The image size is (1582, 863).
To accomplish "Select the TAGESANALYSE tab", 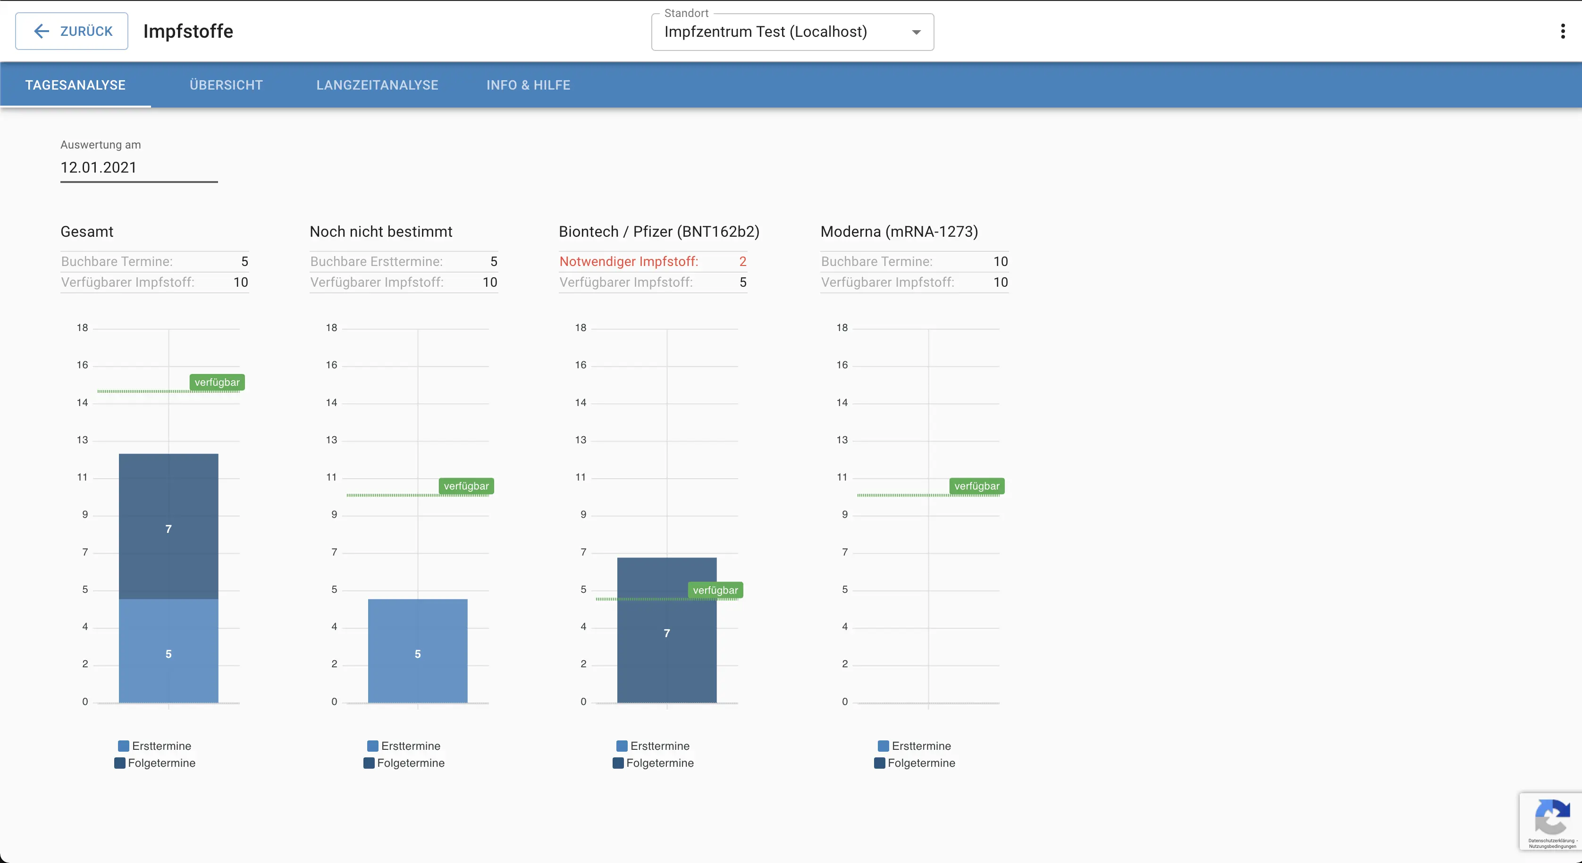I will point(76,85).
